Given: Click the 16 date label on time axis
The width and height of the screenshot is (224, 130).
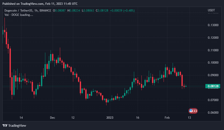Looking at the screenshot, I should (138, 118).
